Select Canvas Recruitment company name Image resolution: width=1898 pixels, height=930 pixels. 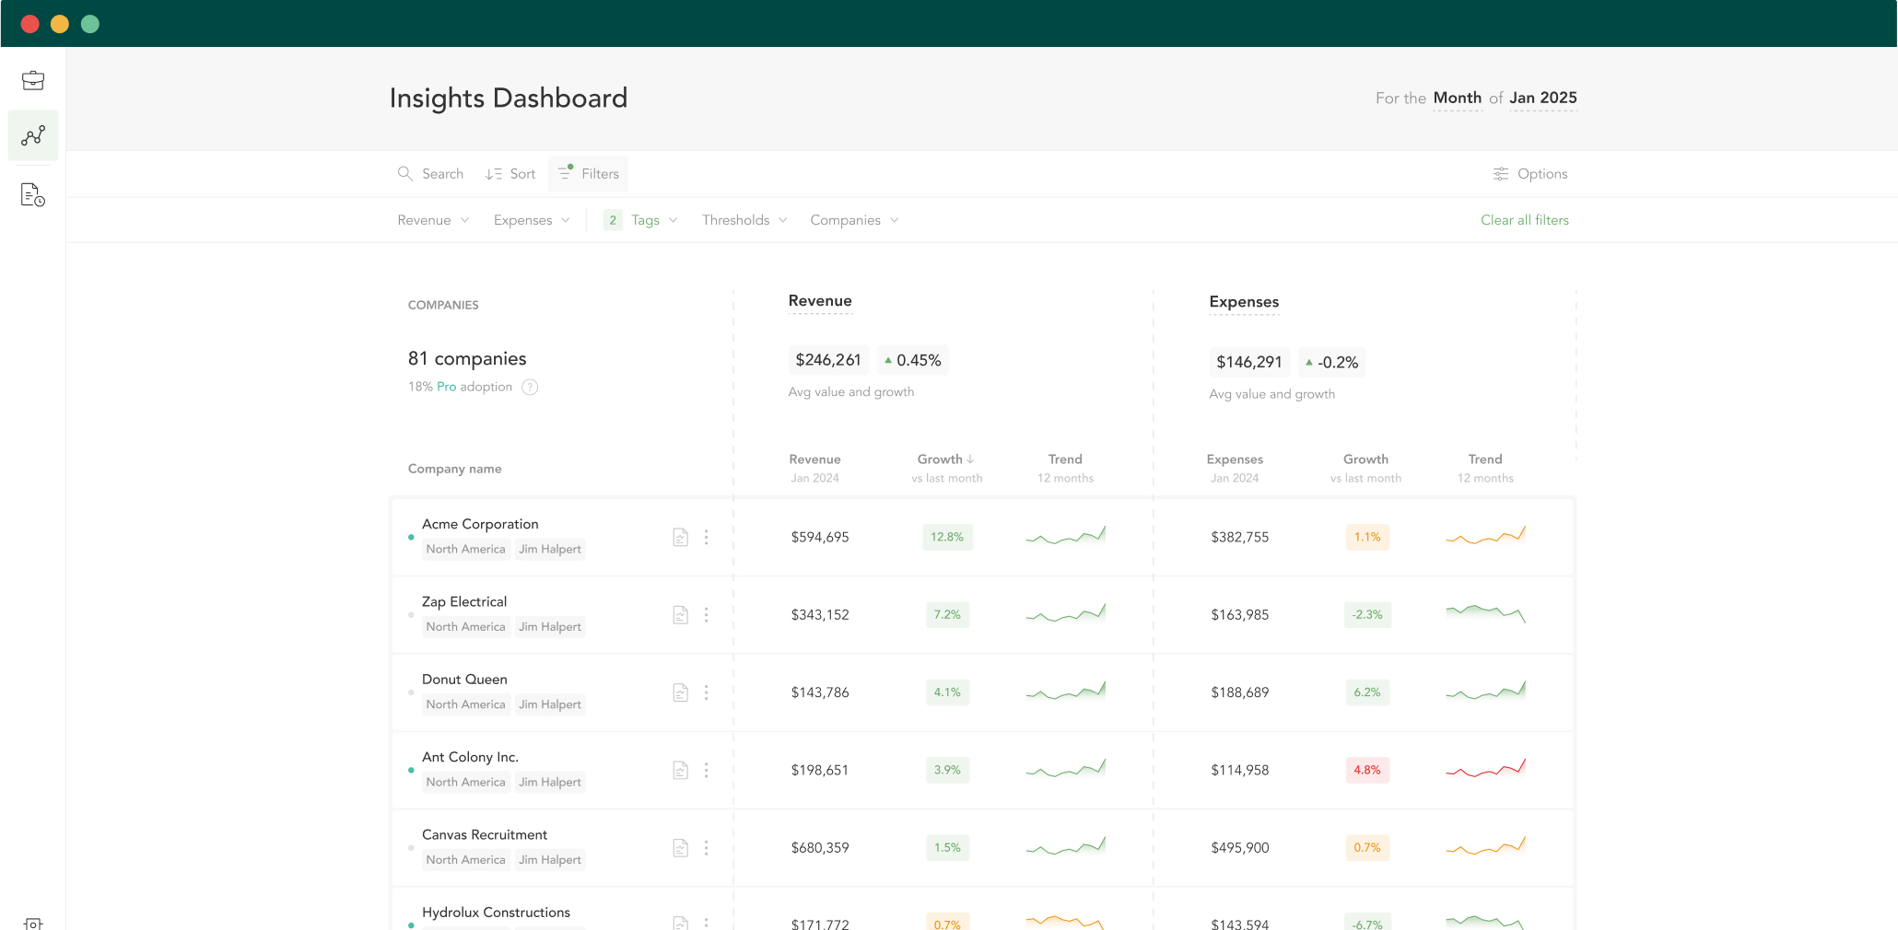pyautogui.click(x=485, y=834)
